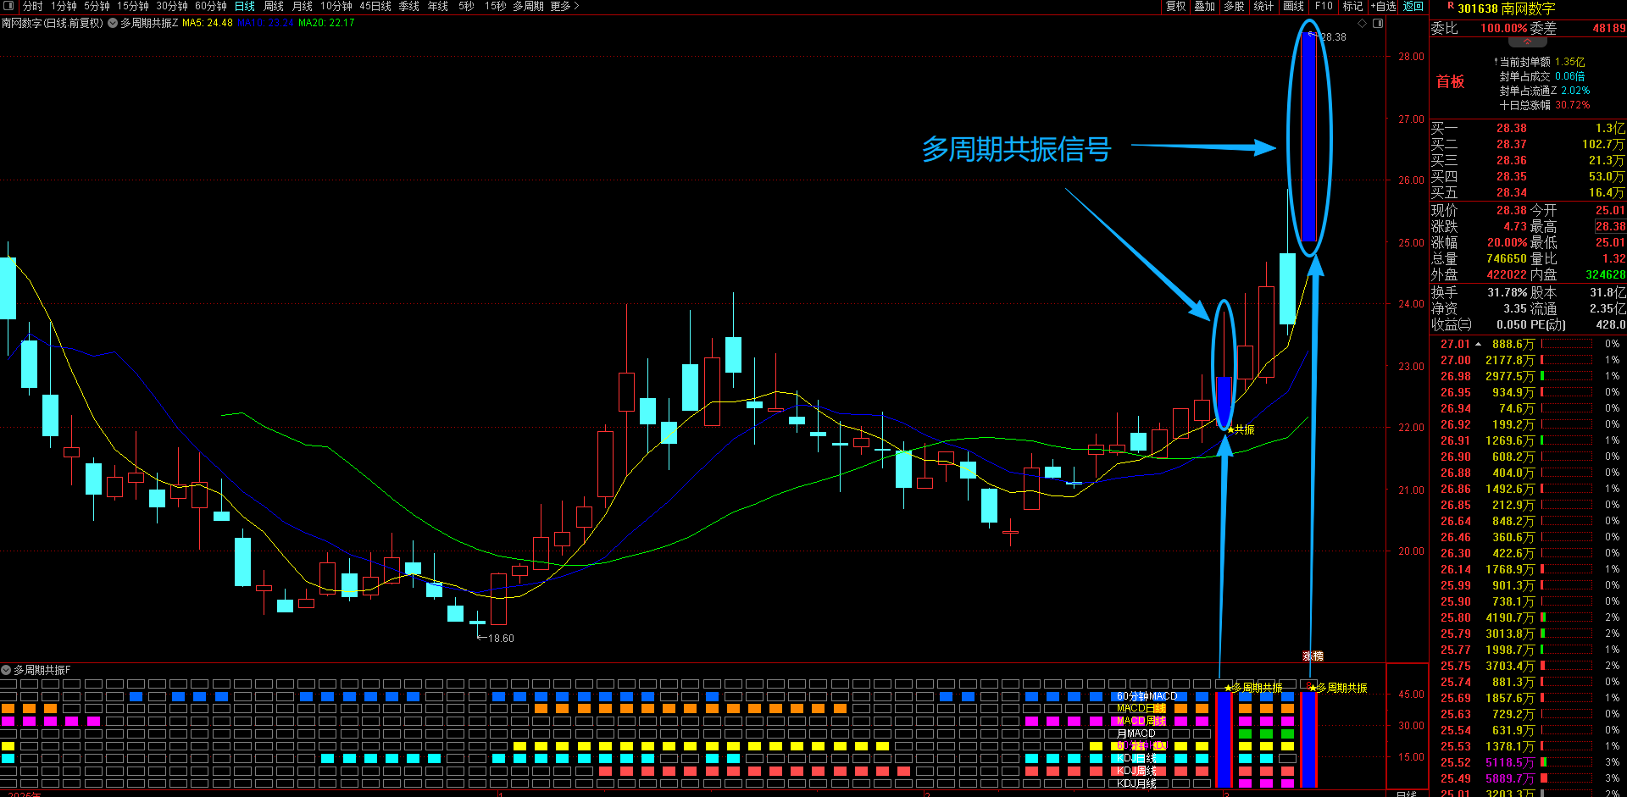
Task: Click the 叠加 overlay button
Action: [x=1204, y=6]
